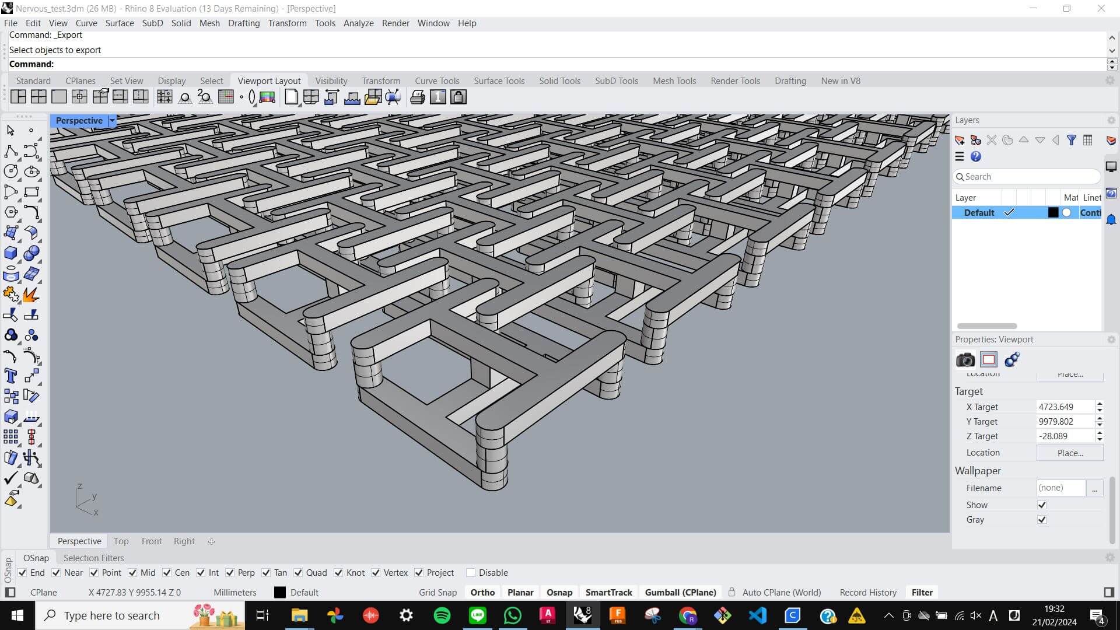Image resolution: width=1120 pixels, height=630 pixels.
Task: Toggle the Near osnap checkbox
Action: [56, 573]
